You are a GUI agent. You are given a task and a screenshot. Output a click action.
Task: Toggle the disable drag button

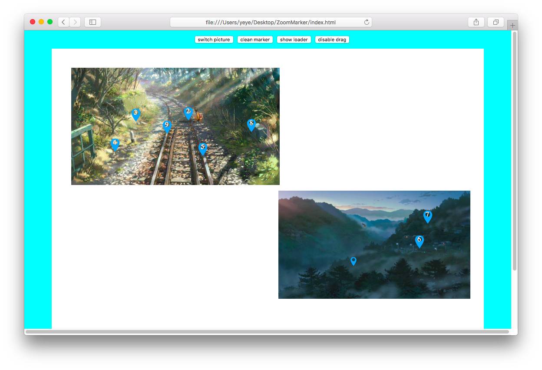tap(332, 40)
